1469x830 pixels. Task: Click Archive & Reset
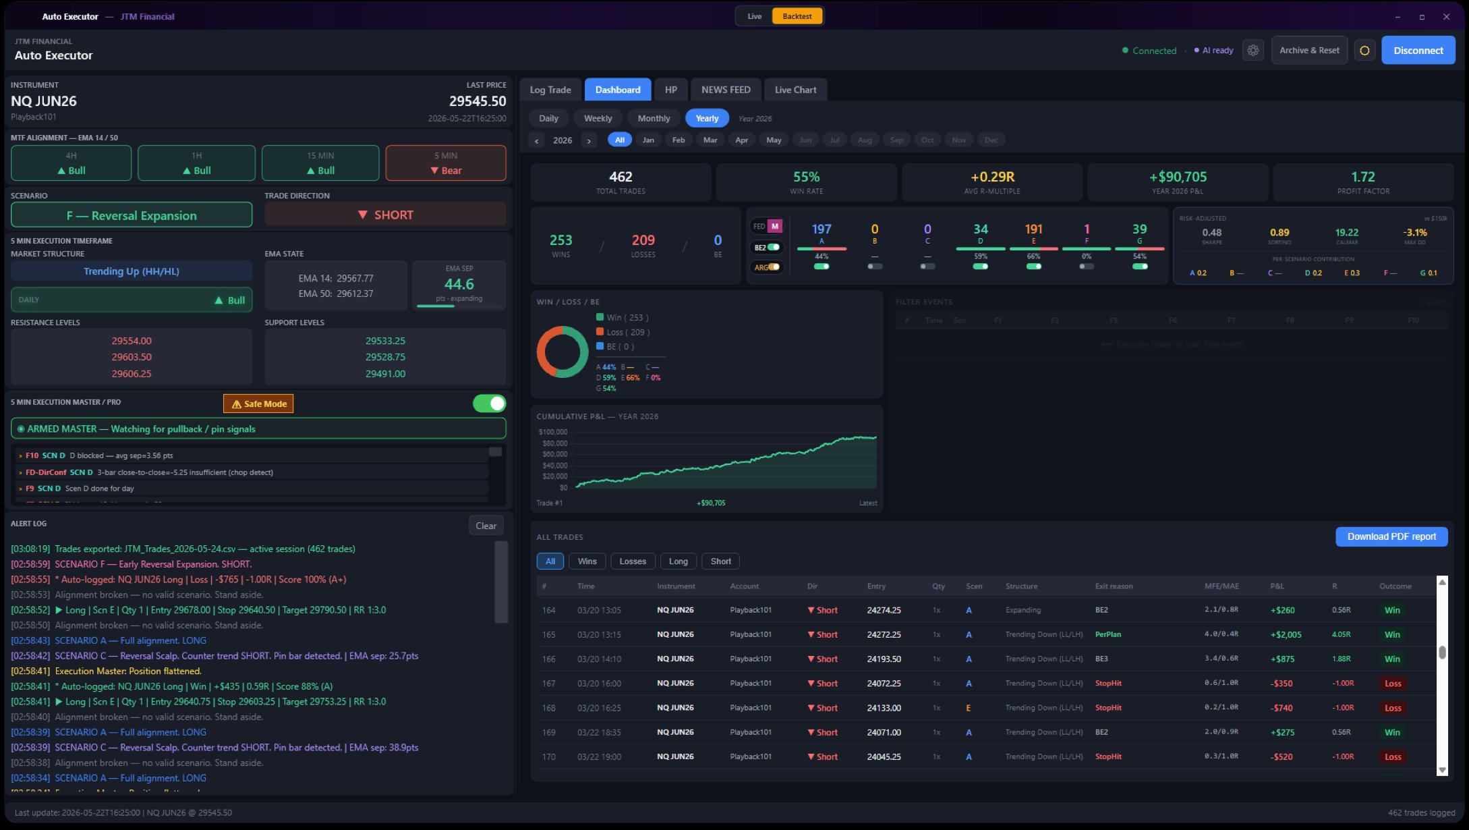(x=1309, y=51)
